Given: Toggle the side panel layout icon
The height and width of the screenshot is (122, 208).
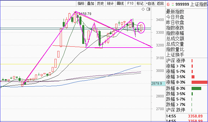Looking at the screenshot, I should coord(148,9).
